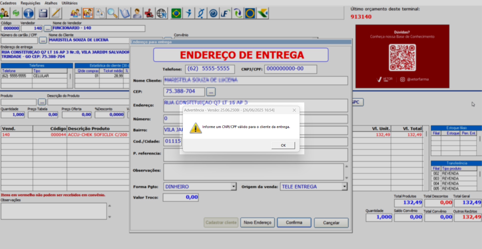Click the Nome do Vendedor field FUNCIONARIO - 140

[x=99, y=28]
